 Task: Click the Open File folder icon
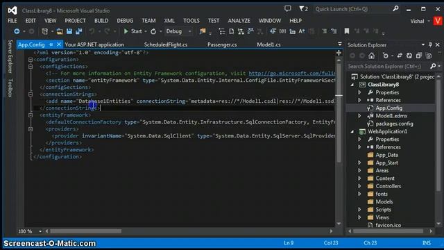(60, 31)
